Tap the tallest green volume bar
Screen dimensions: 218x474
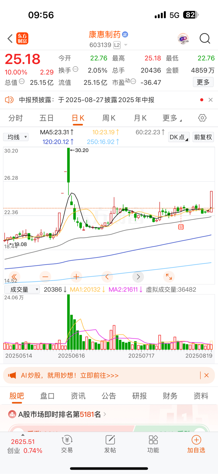click(x=68, y=322)
